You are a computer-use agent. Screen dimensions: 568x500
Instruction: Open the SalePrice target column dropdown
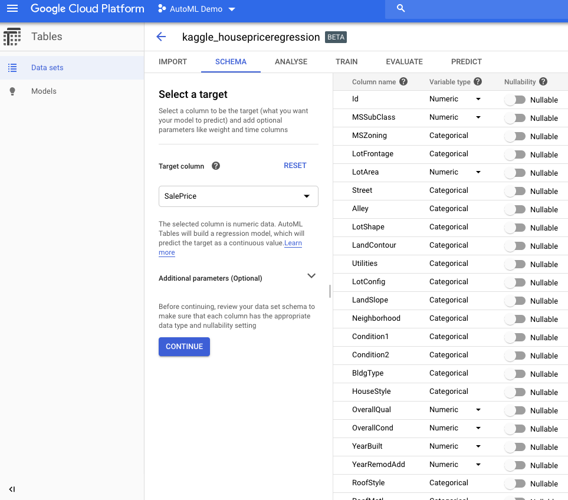coord(238,196)
